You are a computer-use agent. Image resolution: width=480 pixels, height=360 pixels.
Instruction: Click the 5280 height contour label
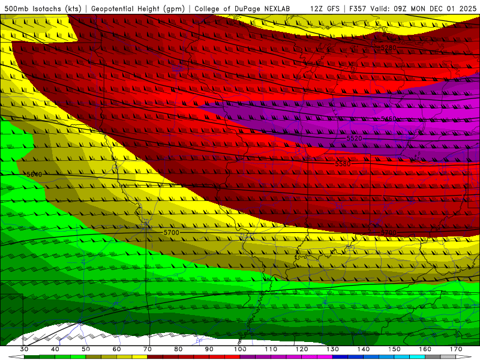[x=388, y=48]
